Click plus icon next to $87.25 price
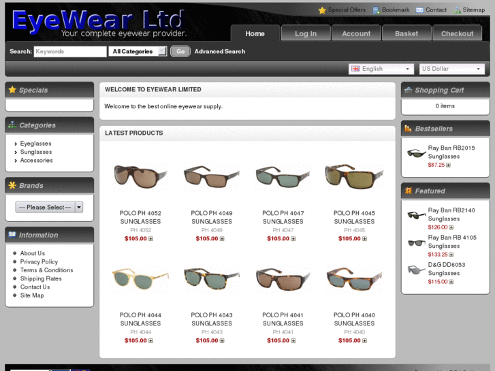This screenshot has width=495, height=371. coord(448,165)
